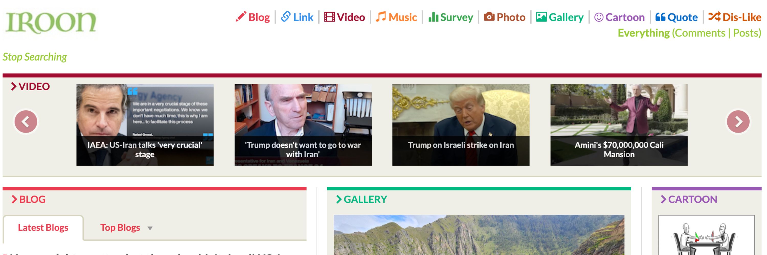Click the Stop Searching link
Image resolution: width=767 pixels, height=255 pixels.
click(x=35, y=57)
